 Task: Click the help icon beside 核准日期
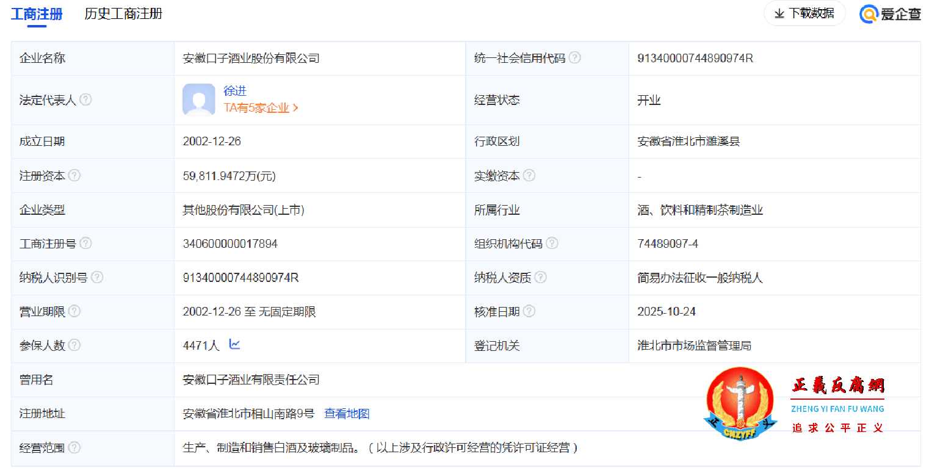pos(530,312)
